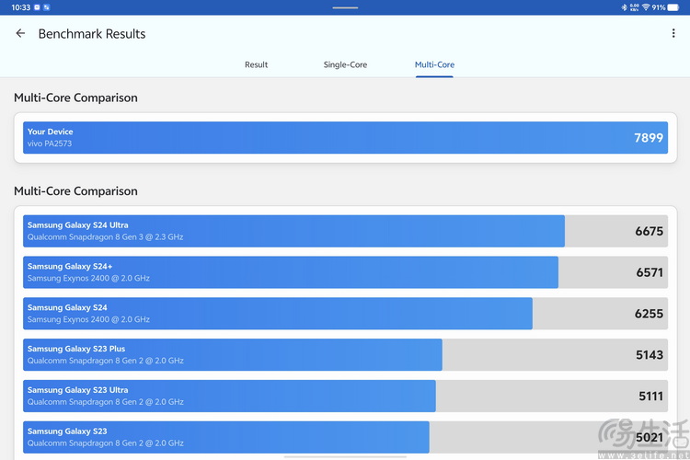Tap the Wi-Fi status icon
Screen dimensions: 690x460
[x=646, y=7]
